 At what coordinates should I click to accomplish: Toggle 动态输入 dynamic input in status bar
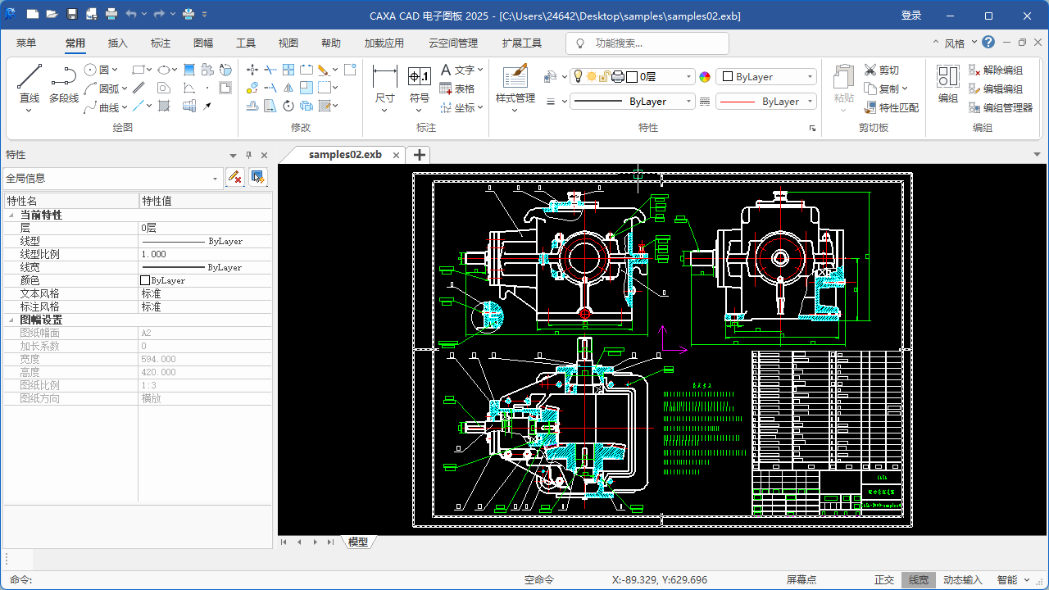pyautogui.click(x=962, y=580)
